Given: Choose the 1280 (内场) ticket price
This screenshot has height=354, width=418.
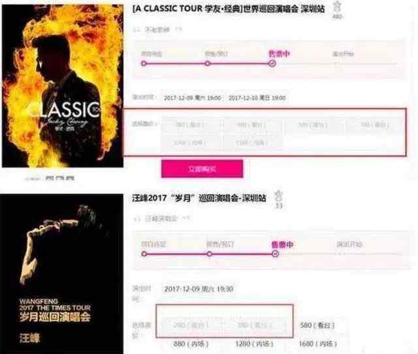Looking at the screenshot, I should (x=254, y=344).
